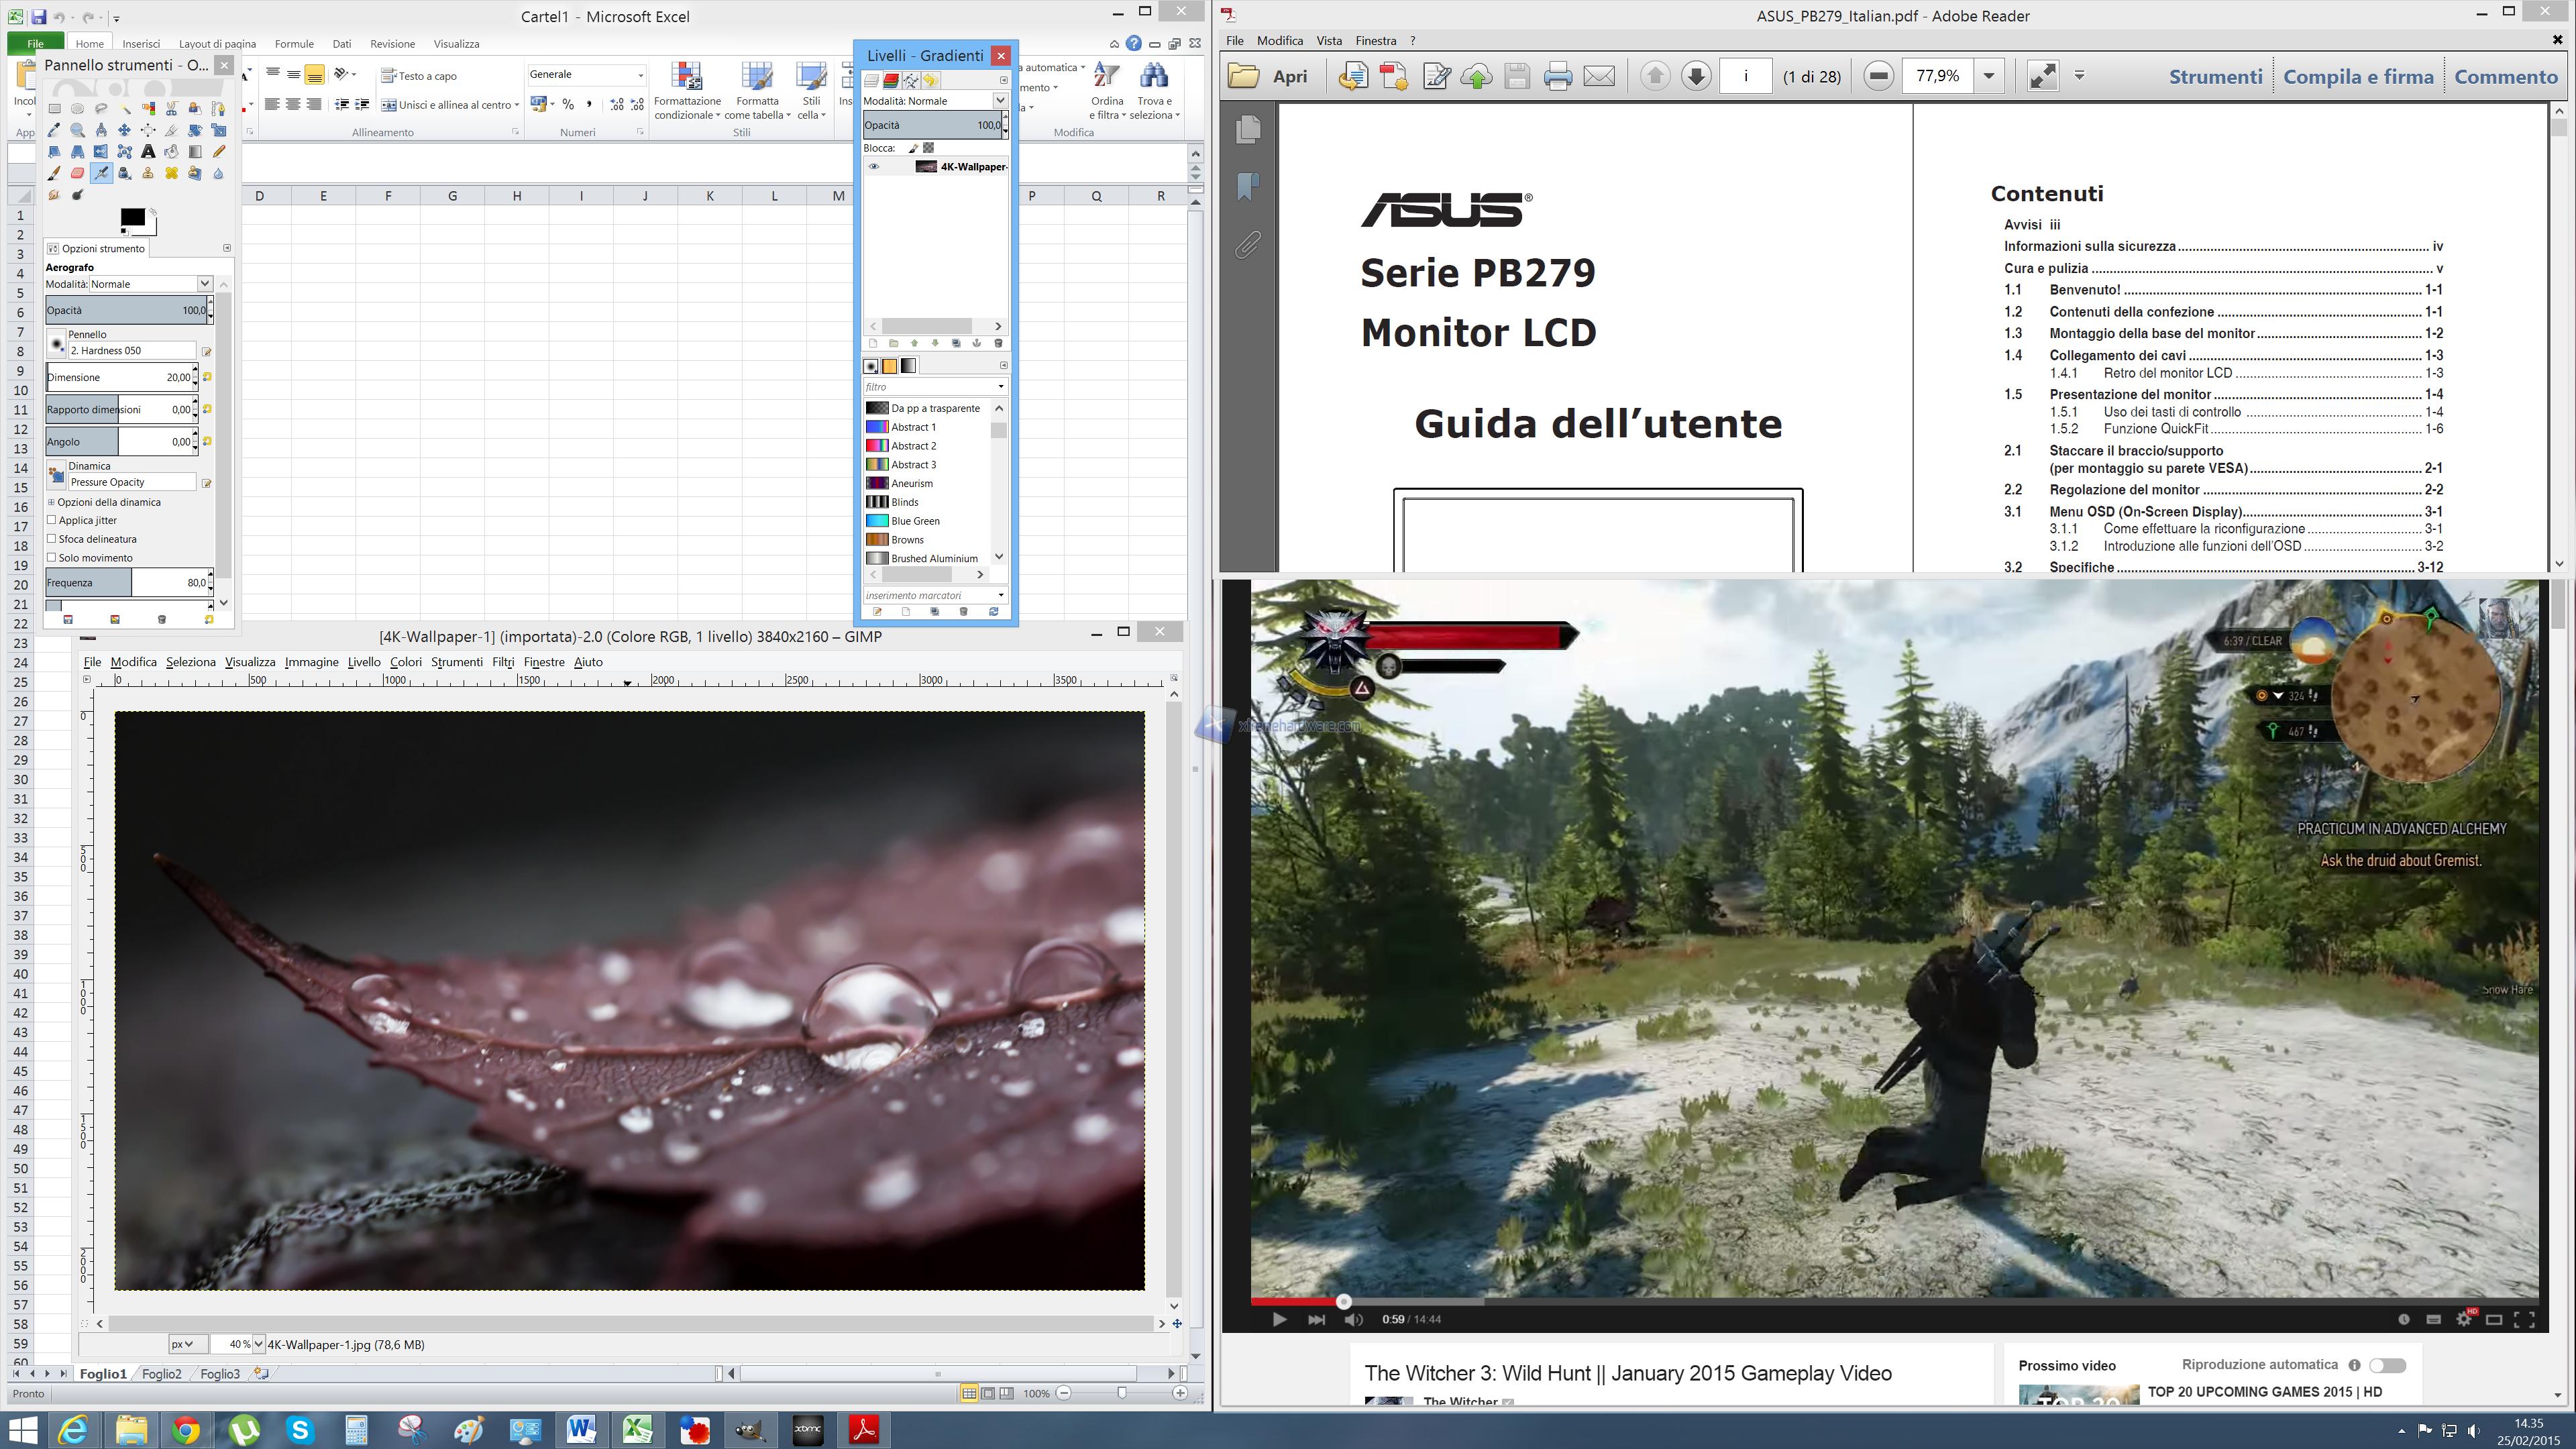Switch to the Formule ribbon tab
The width and height of the screenshot is (2576, 1449).
pyautogui.click(x=294, y=44)
